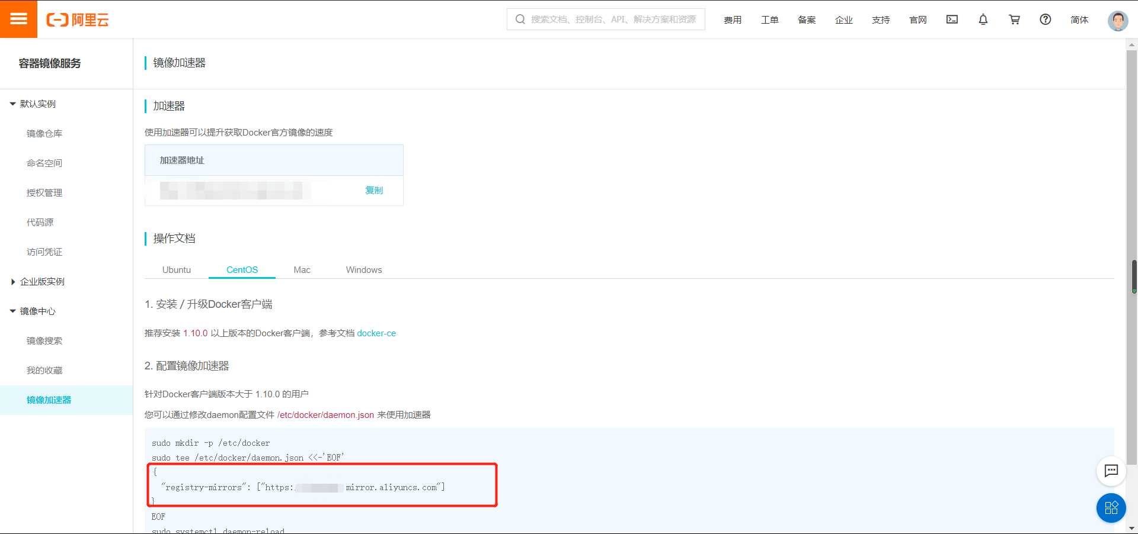Click the scrollbar down arrow
This screenshot has height=534, width=1138.
pyautogui.click(x=1132, y=528)
